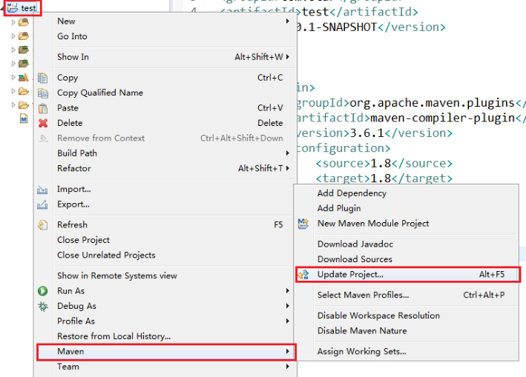
Task: Click the Refresh icon
Action: click(x=42, y=225)
